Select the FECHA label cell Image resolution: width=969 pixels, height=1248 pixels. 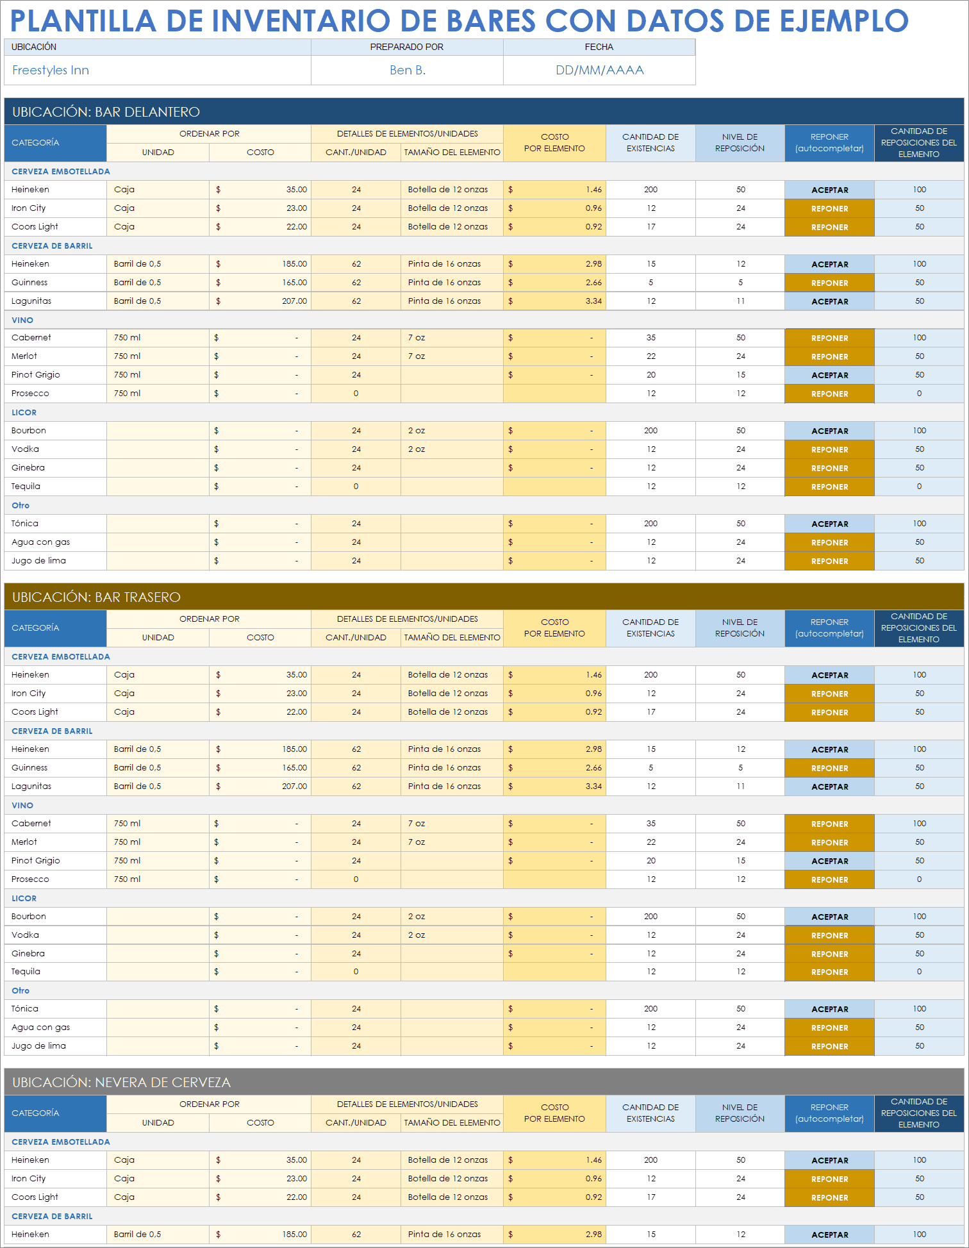(x=599, y=47)
